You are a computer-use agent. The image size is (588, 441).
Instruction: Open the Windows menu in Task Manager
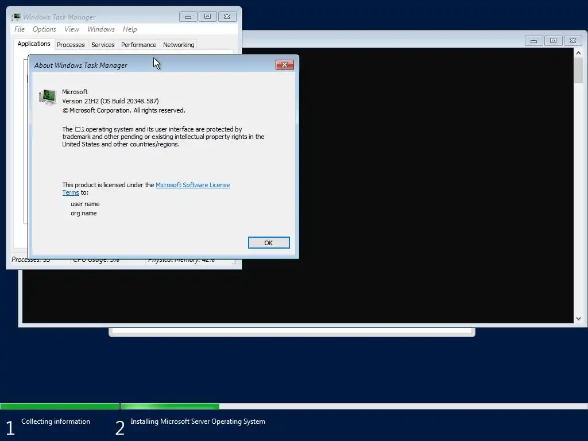pyautogui.click(x=101, y=29)
